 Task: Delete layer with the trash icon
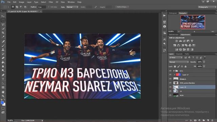point(212,121)
